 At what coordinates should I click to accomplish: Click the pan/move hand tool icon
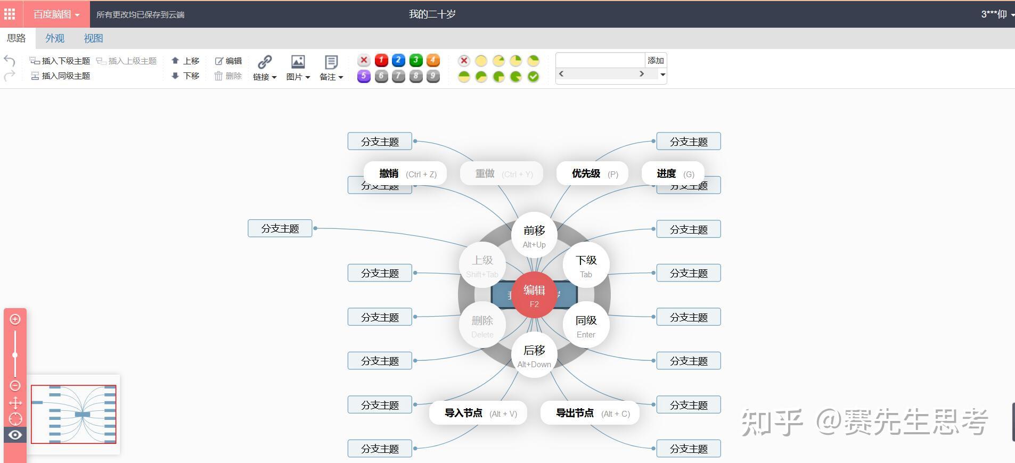[x=15, y=403]
